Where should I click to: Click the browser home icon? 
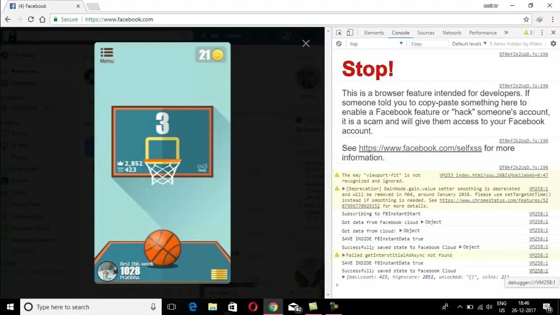click(42, 19)
